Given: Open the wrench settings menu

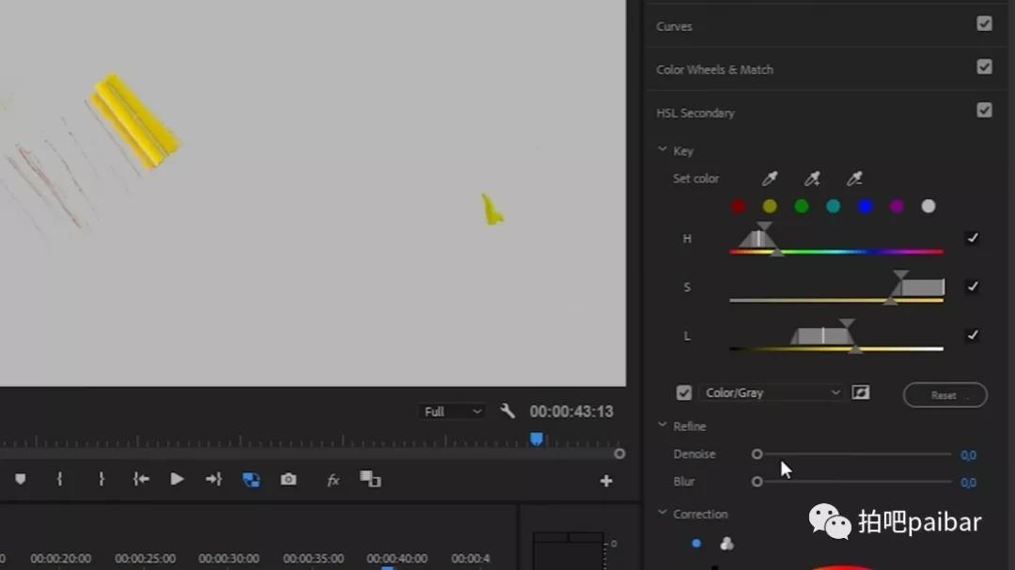Looking at the screenshot, I should 507,411.
